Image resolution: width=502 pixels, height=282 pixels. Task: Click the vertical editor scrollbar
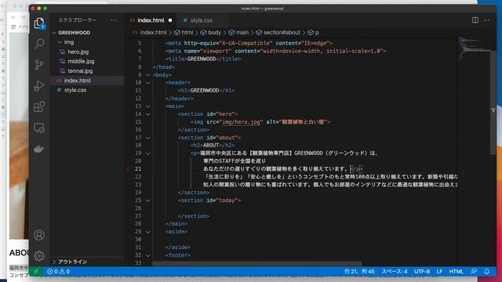(493, 103)
